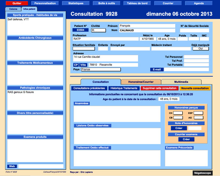
Task: Start a Nouvelle consultation
Action: tap(195, 88)
